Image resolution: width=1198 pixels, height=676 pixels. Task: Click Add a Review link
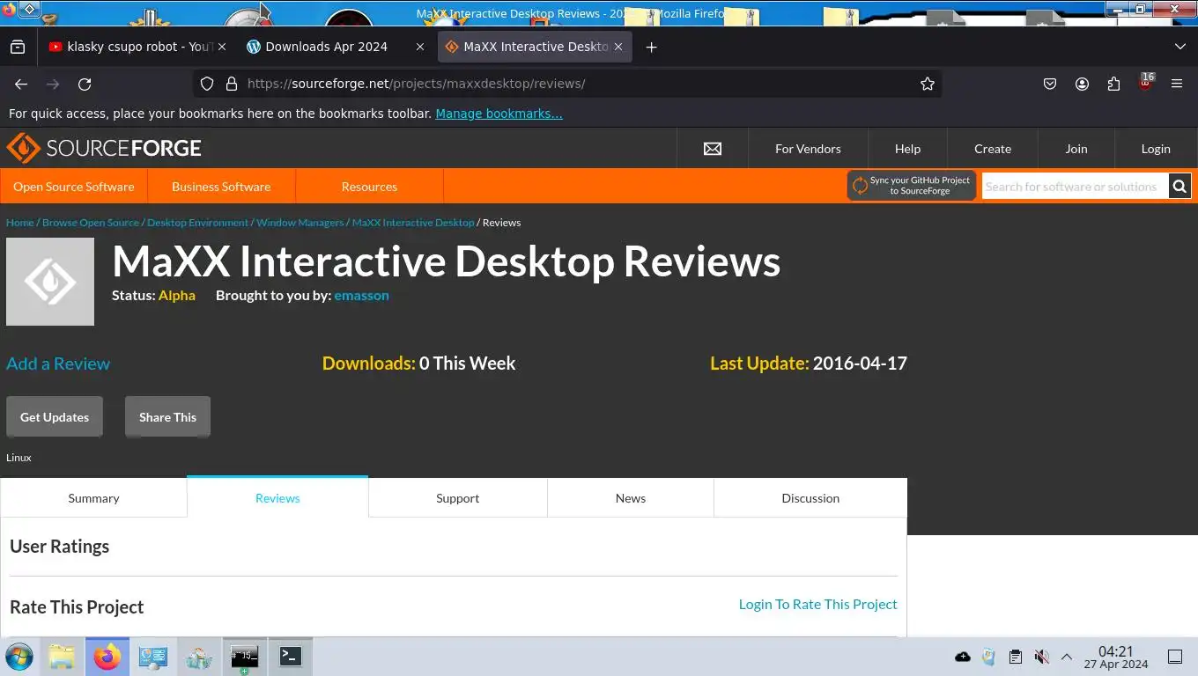(58, 364)
